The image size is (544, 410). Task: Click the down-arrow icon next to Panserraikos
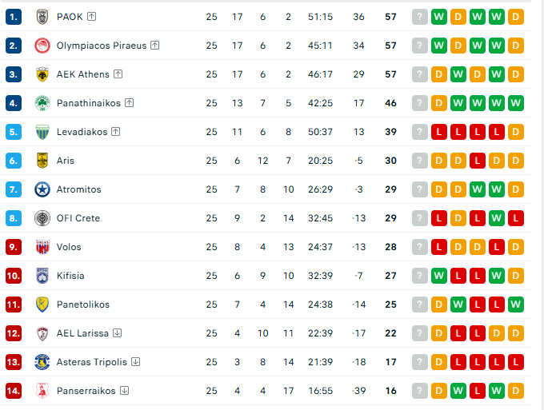[124, 391]
